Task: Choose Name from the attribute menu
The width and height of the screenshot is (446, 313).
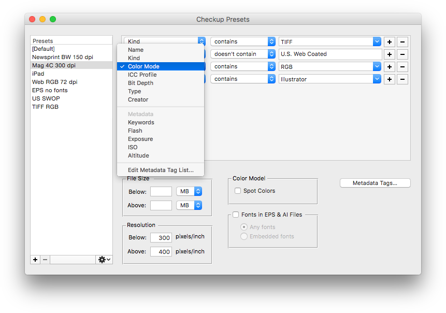Action: [161, 50]
